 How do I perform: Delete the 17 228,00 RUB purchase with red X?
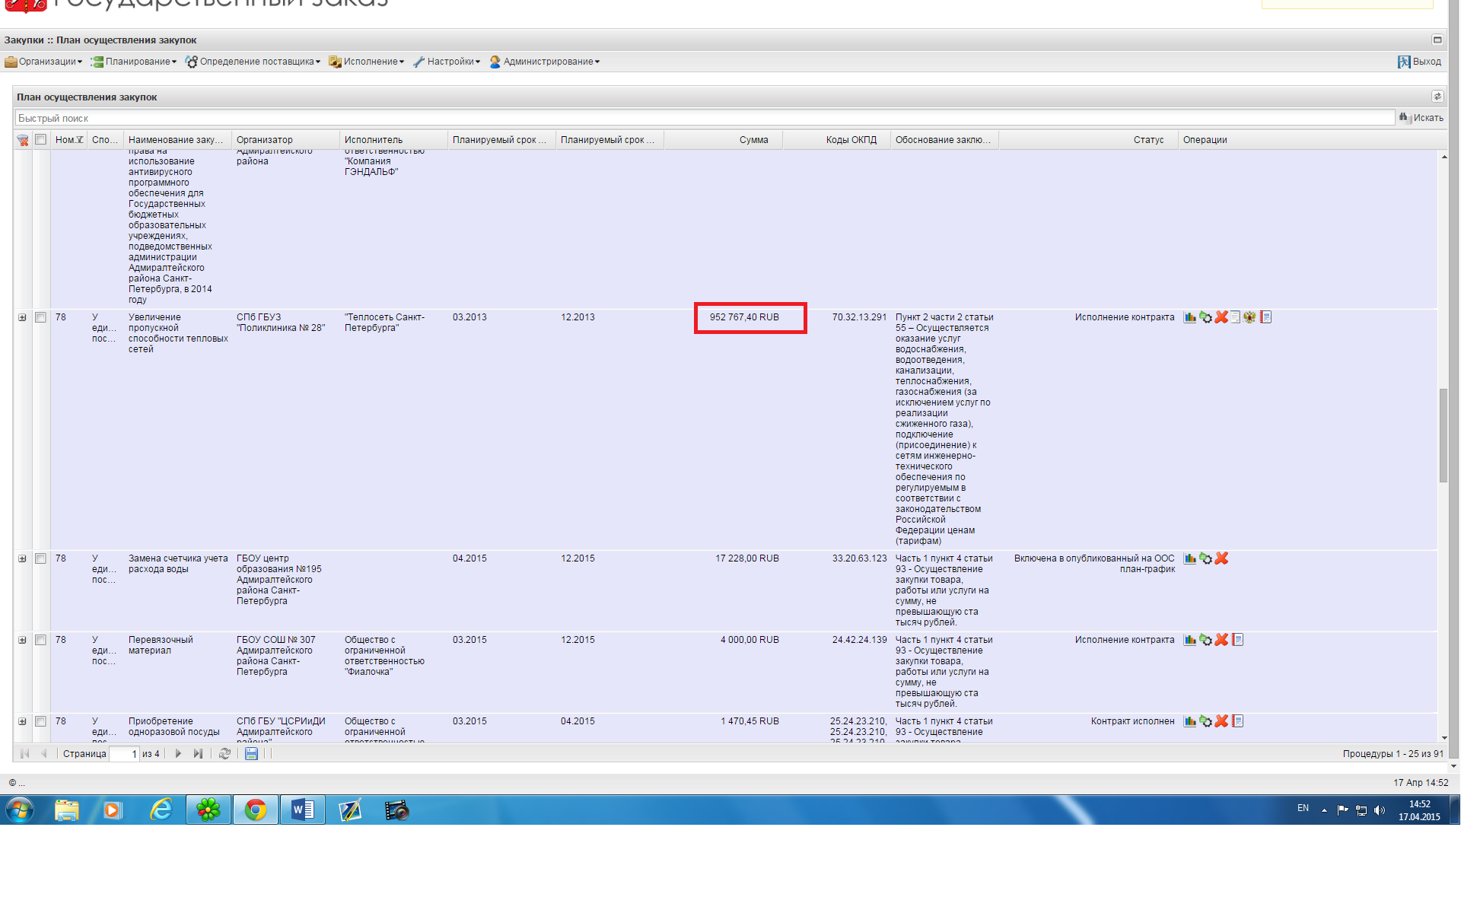click(x=1221, y=558)
